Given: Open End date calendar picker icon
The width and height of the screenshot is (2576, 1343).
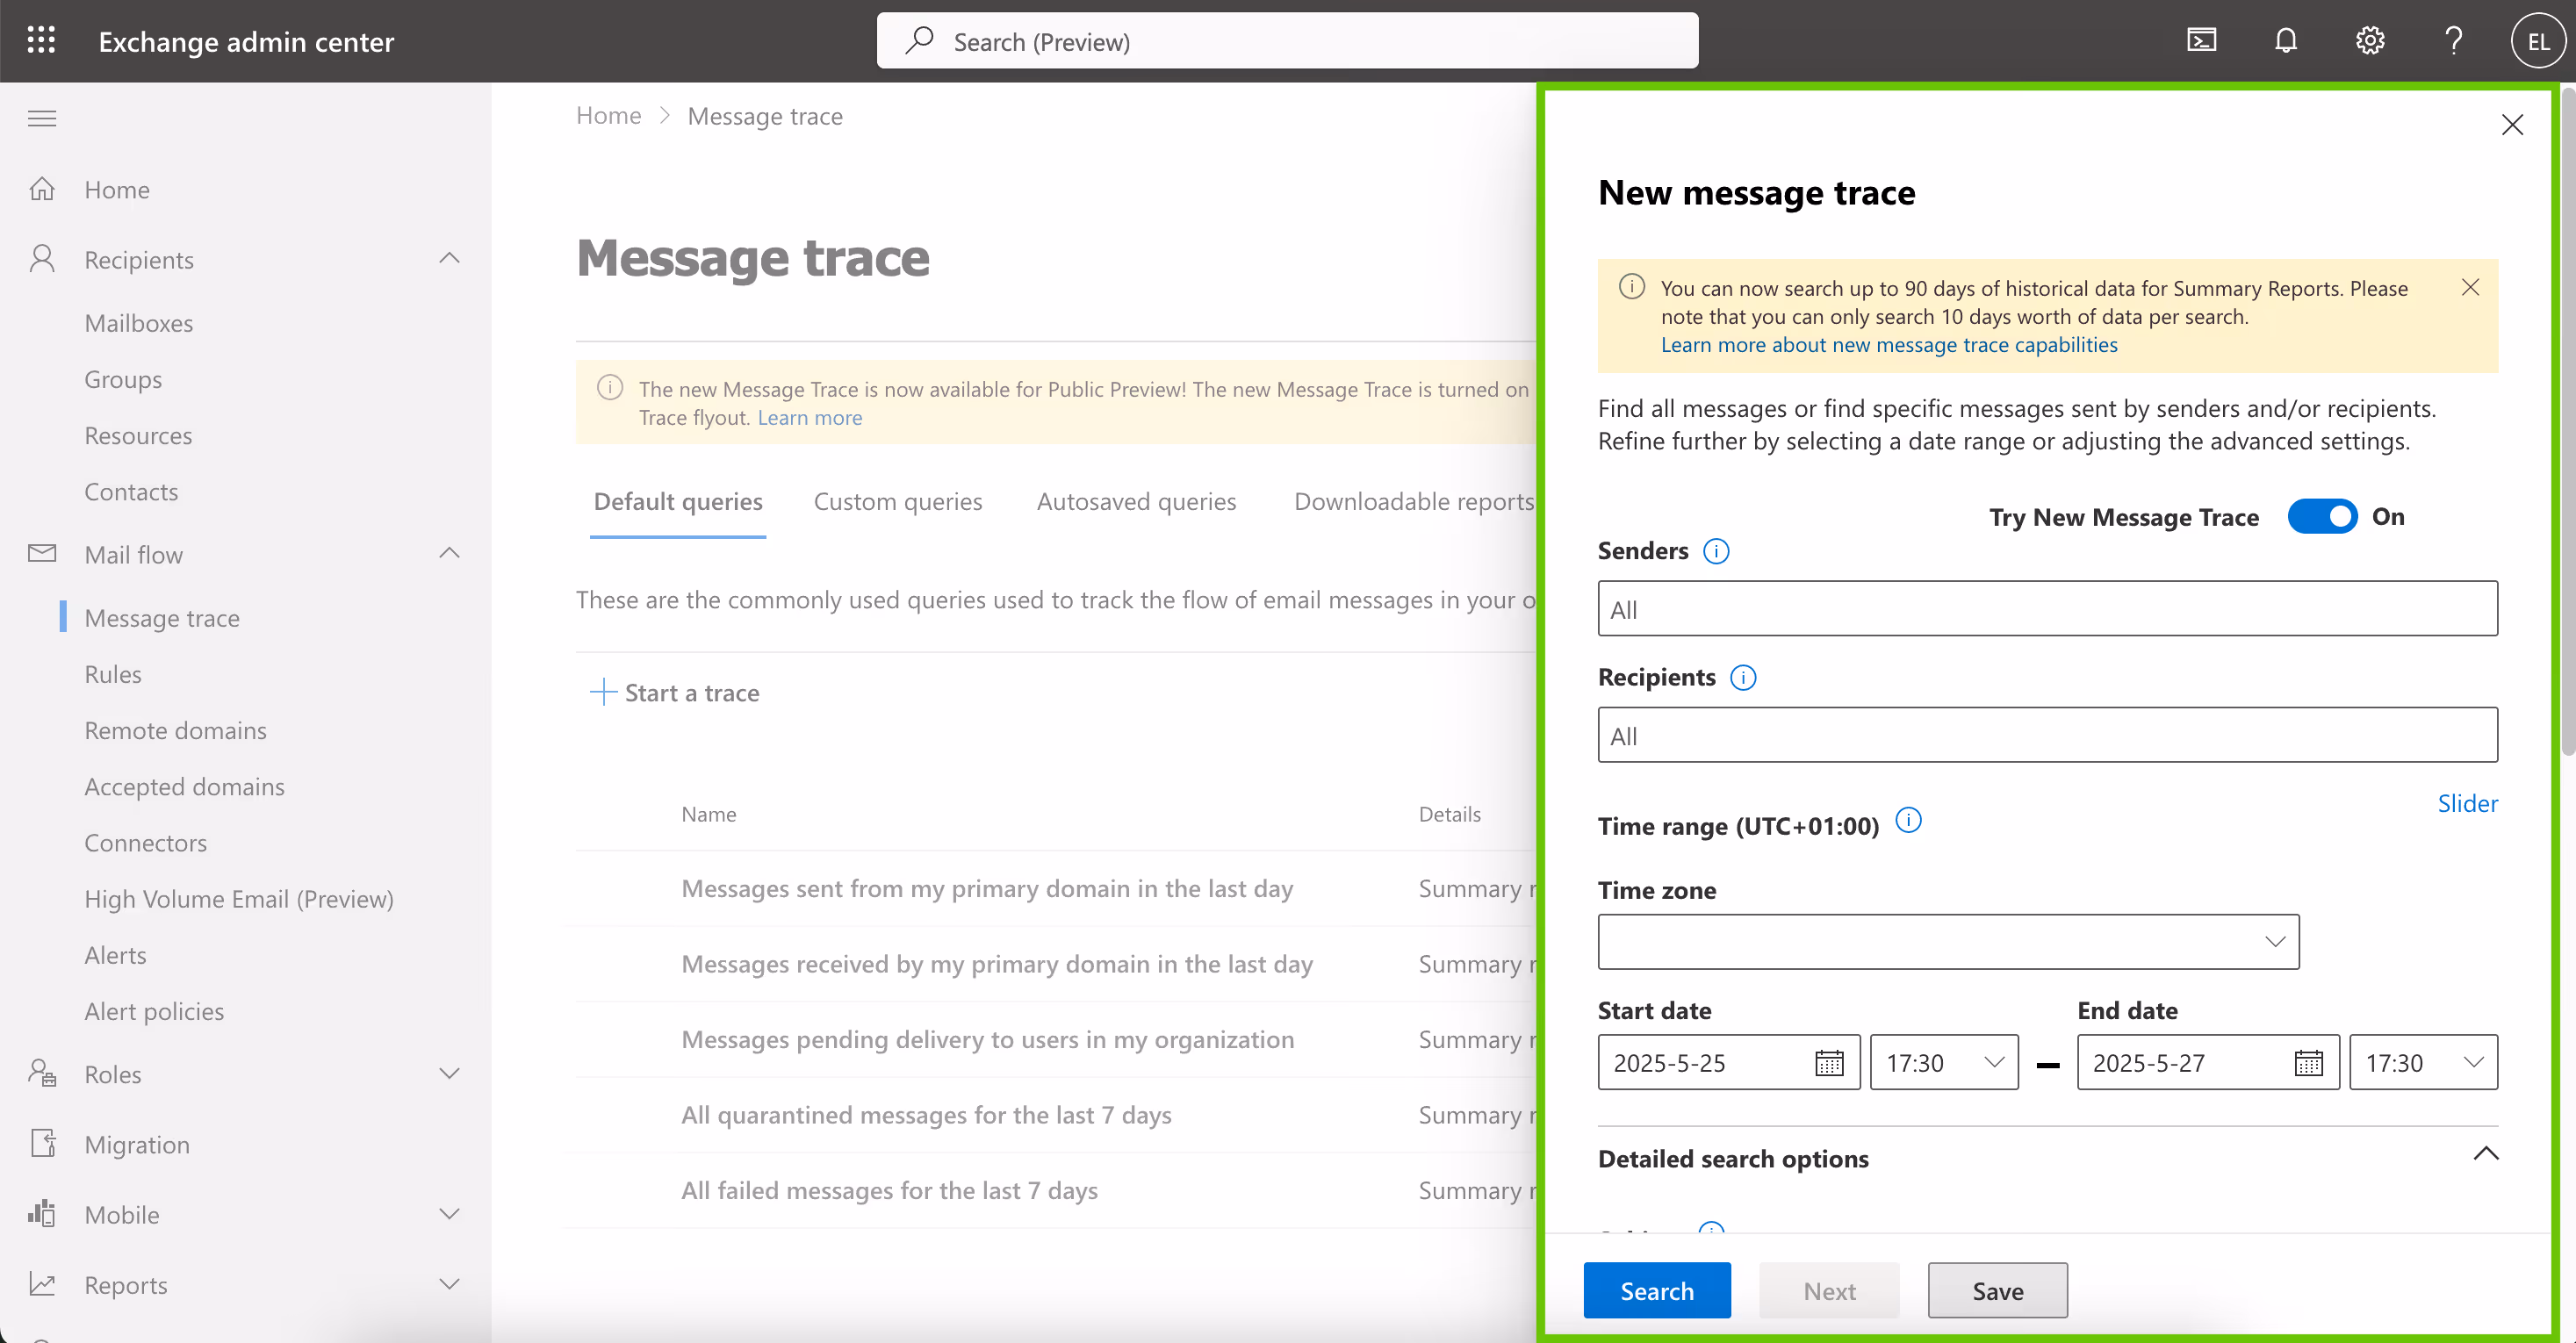Looking at the screenshot, I should pyautogui.click(x=2308, y=1063).
